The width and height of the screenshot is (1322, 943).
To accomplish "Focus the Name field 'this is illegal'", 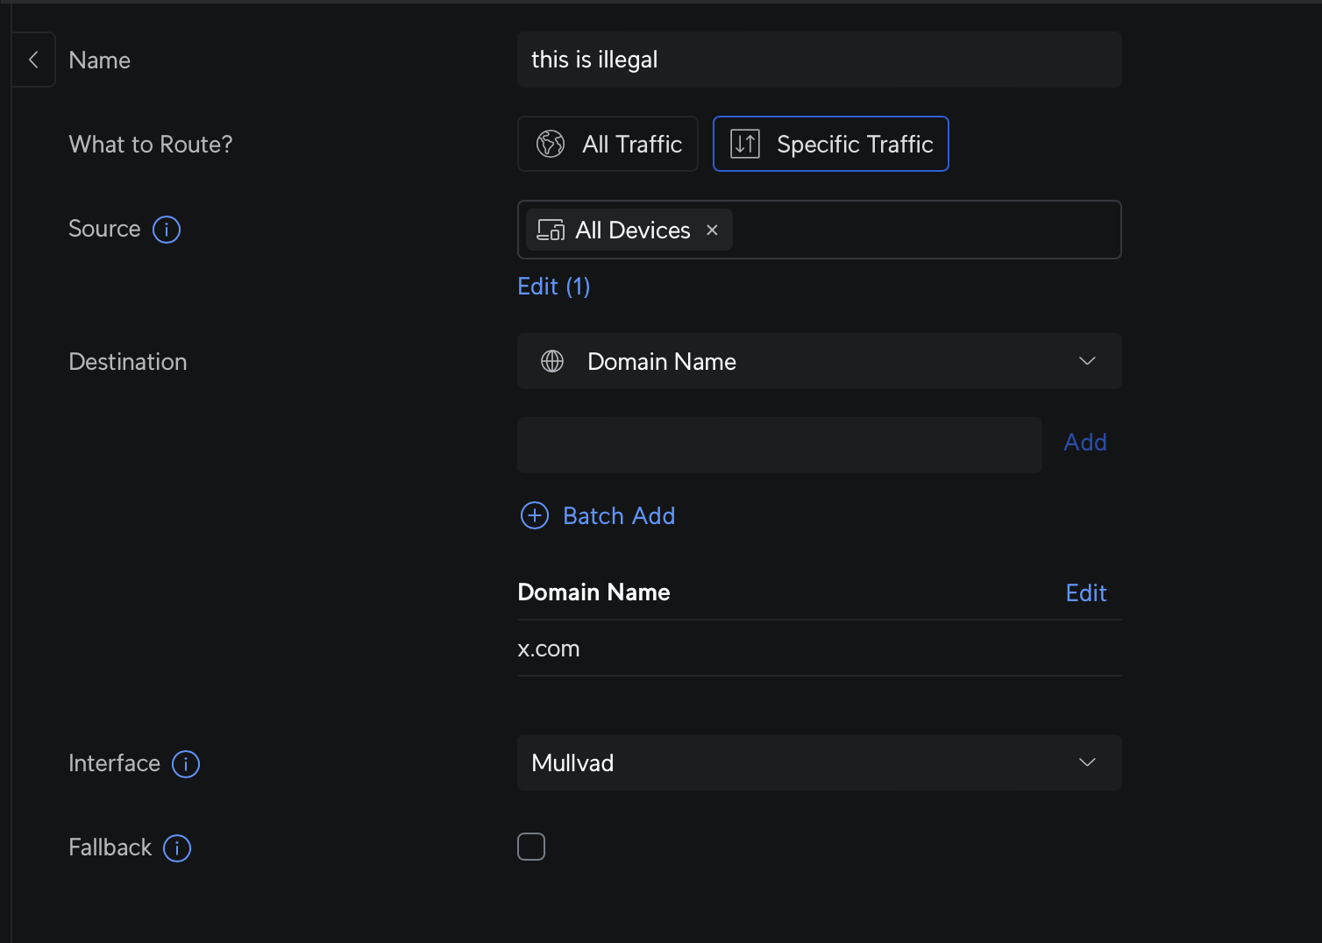I will pos(819,60).
